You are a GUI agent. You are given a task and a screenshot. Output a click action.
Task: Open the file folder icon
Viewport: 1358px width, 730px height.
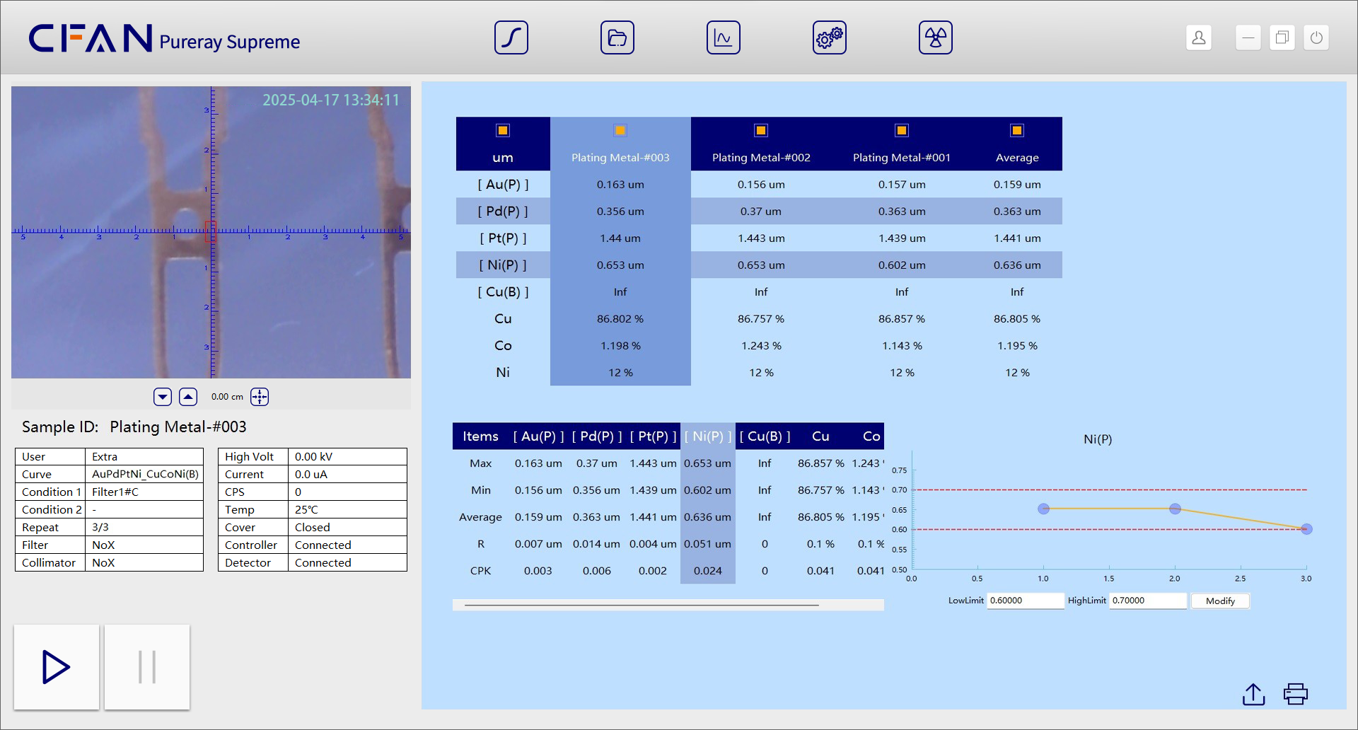coord(617,38)
